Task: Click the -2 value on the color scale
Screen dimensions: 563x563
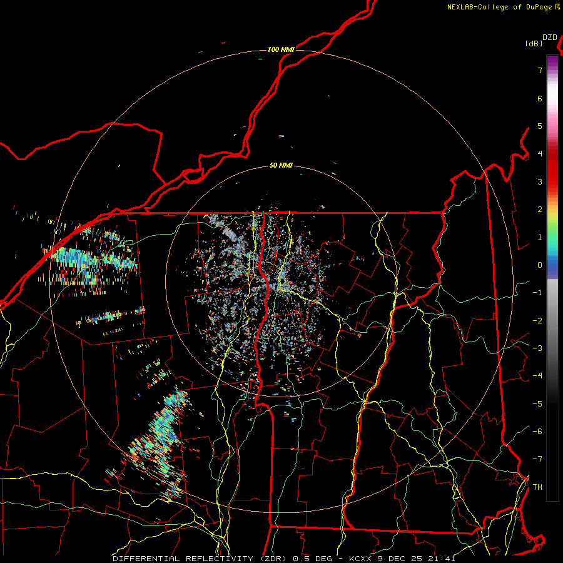Action: coord(537,320)
